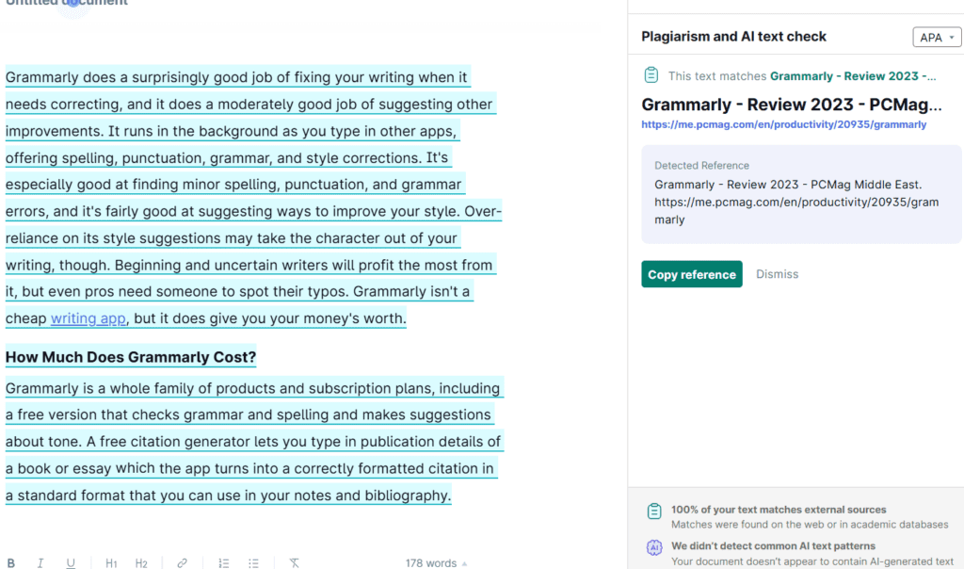Apply Heading 1 style

click(111, 563)
